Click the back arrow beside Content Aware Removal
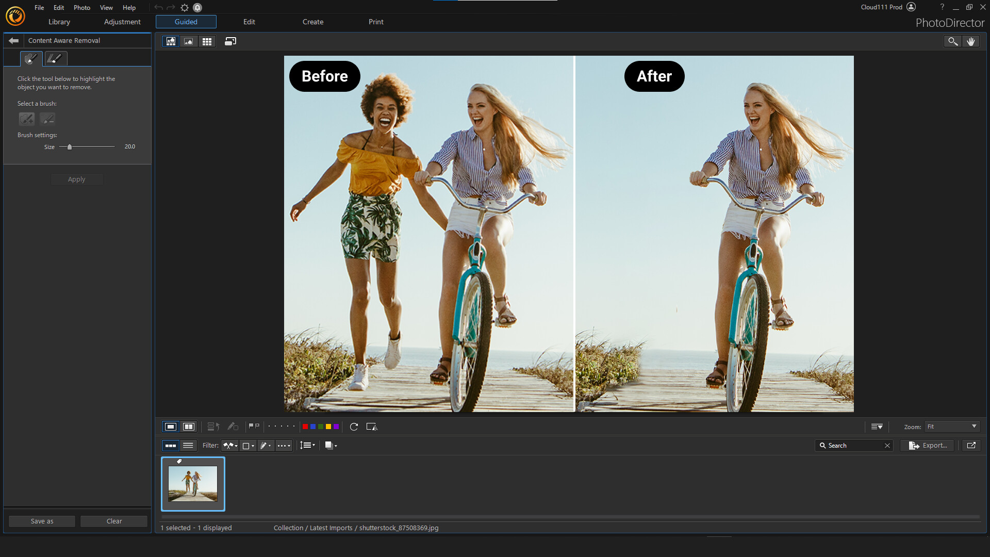The height and width of the screenshot is (557, 990). [x=14, y=41]
